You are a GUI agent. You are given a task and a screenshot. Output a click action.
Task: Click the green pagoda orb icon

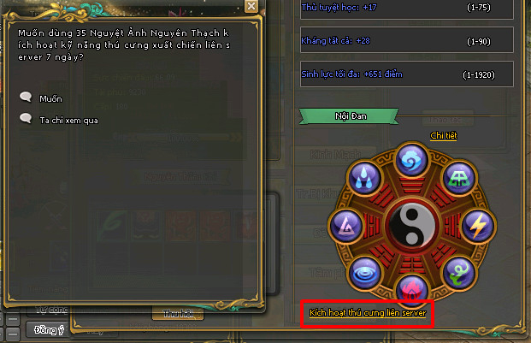pyautogui.click(x=459, y=178)
